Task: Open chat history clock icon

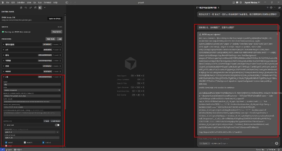Action: [271, 7]
